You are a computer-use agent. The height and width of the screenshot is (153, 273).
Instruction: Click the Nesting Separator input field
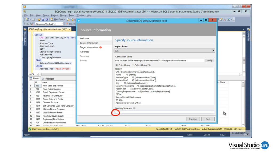(164, 112)
